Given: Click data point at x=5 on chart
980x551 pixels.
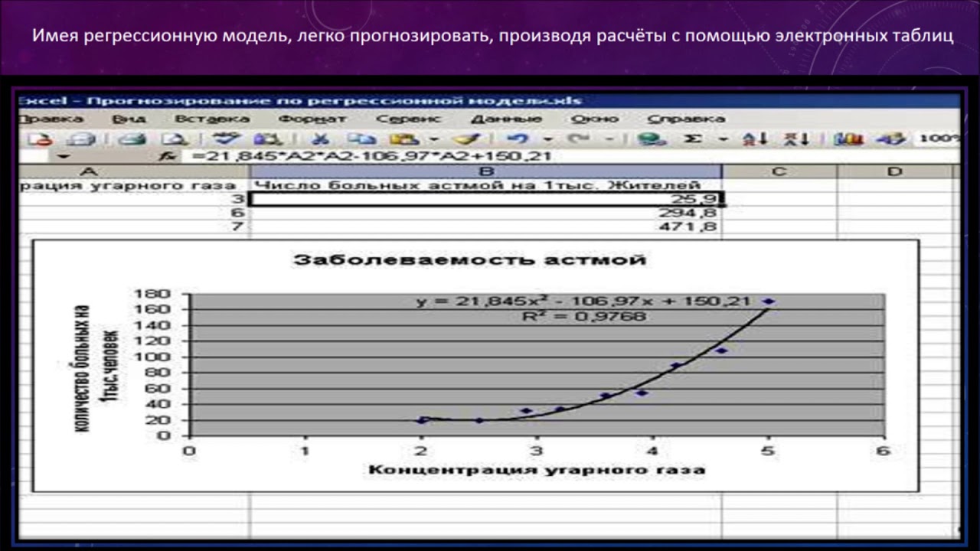Looking at the screenshot, I should tap(769, 302).
